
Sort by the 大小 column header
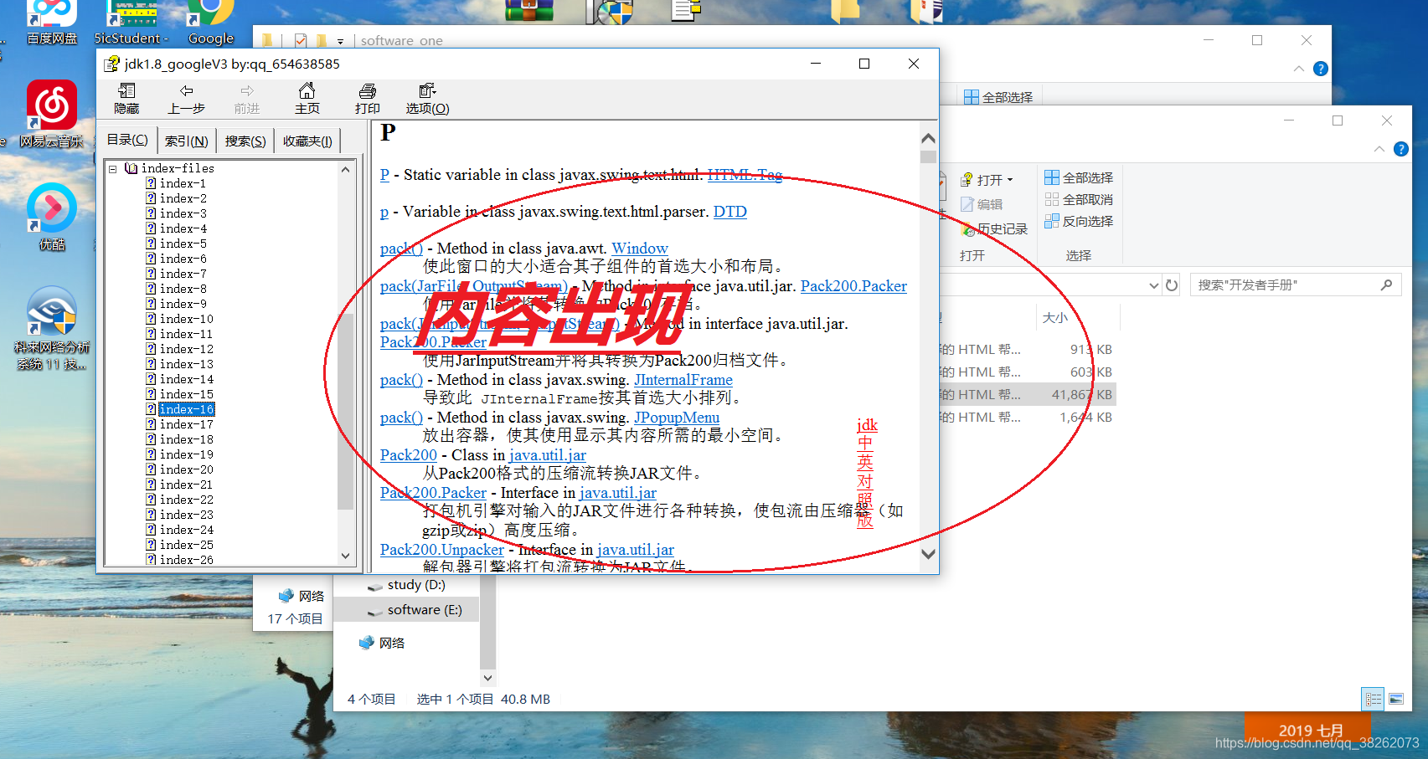[x=1054, y=318]
